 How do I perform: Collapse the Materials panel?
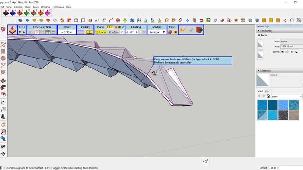258,71
